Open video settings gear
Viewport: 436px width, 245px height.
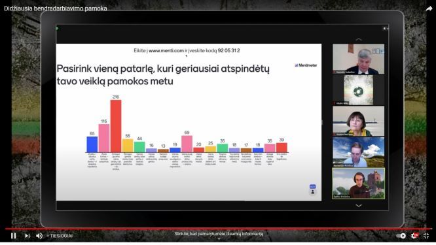coord(414,236)
